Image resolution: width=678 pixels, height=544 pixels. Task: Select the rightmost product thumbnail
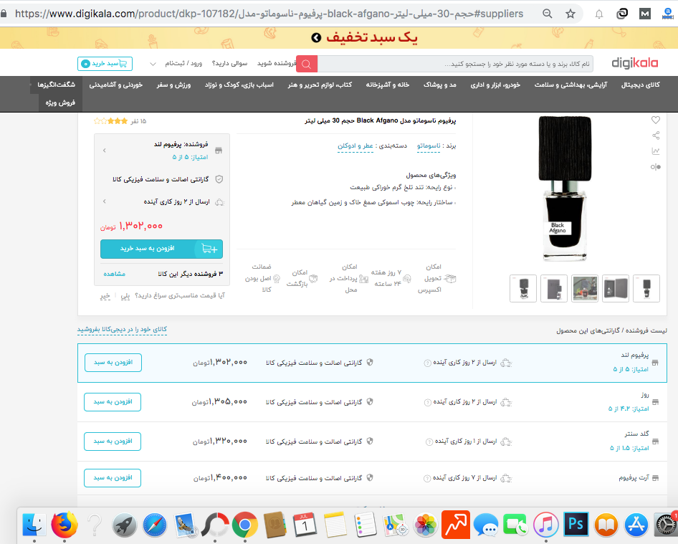point(646,288)
